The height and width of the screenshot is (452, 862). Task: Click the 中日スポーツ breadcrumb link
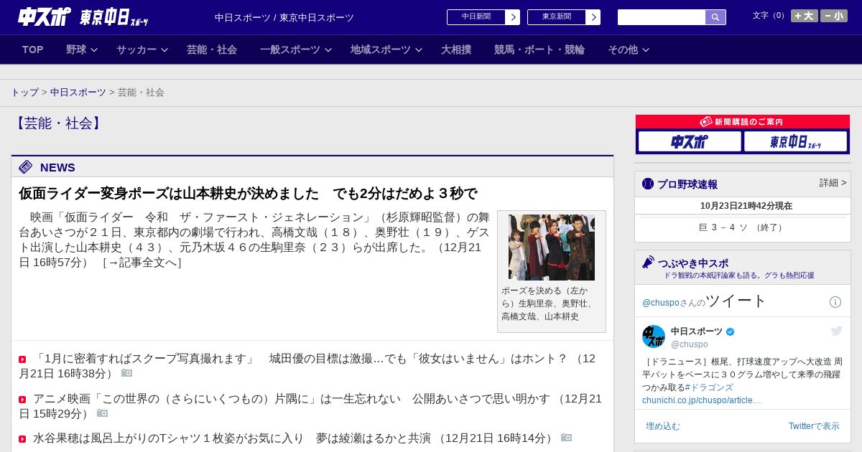click(x=78, y=93)
